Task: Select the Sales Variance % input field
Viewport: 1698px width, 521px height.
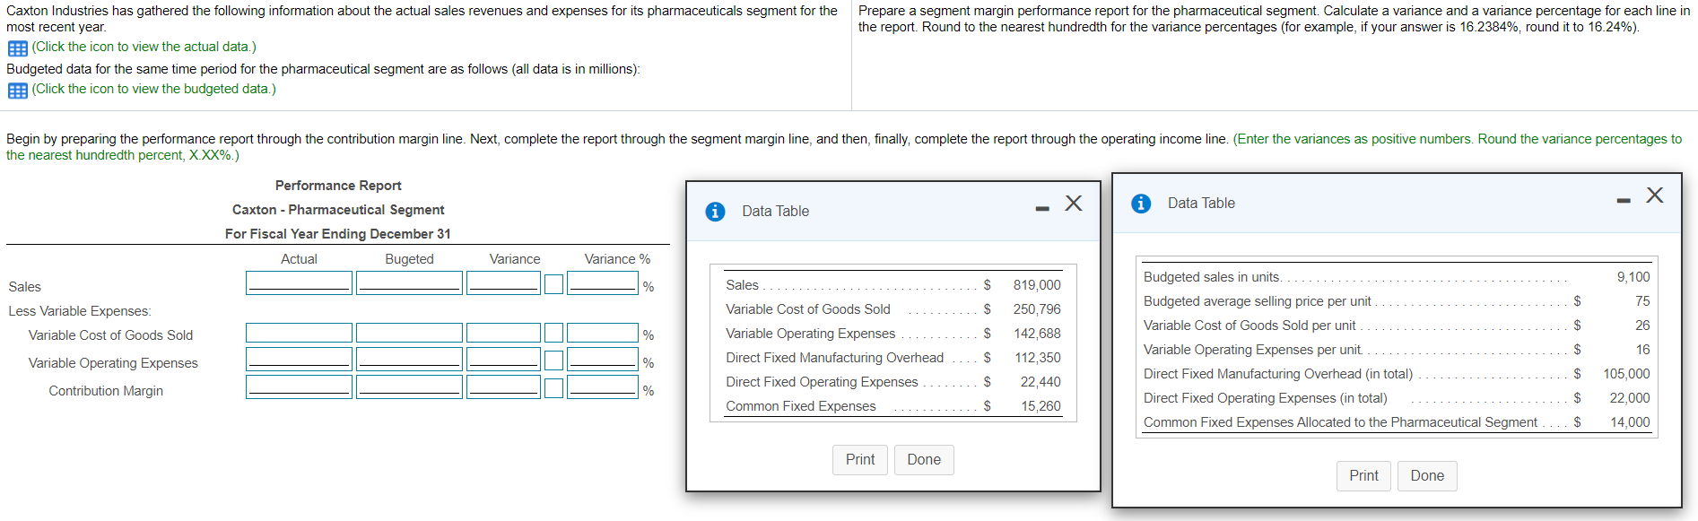Action: click(x=603, y=283)
